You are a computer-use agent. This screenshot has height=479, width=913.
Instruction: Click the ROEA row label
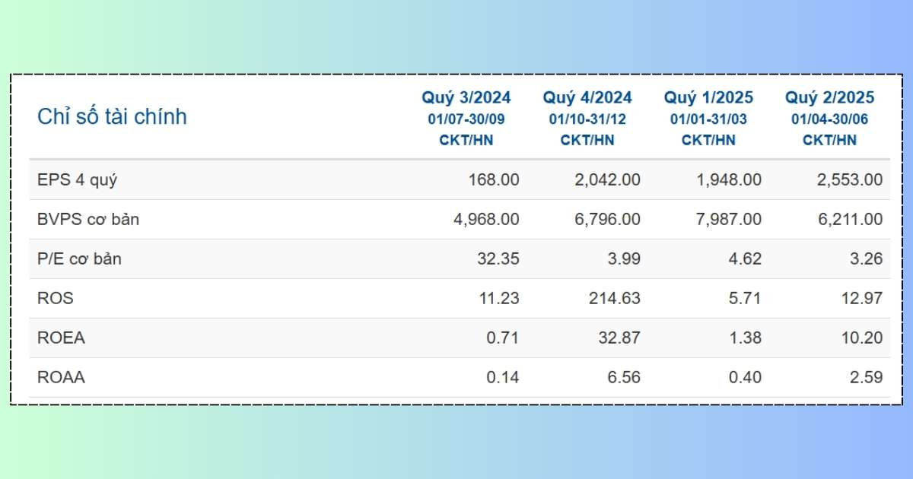click(61, 338)
